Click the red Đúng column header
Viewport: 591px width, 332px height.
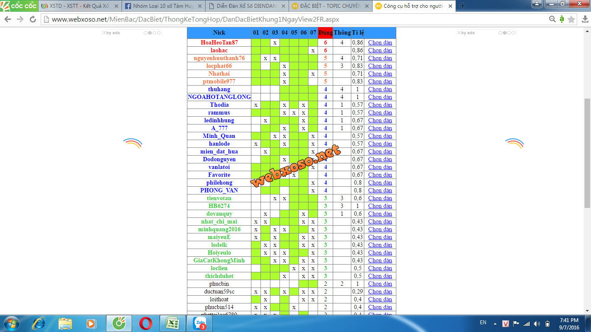pyautogui.click(x=325, y=33)
